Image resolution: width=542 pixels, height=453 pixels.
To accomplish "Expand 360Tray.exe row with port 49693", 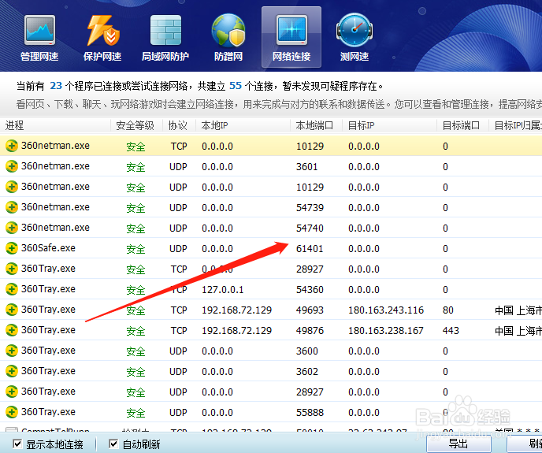I will (11, 310).
